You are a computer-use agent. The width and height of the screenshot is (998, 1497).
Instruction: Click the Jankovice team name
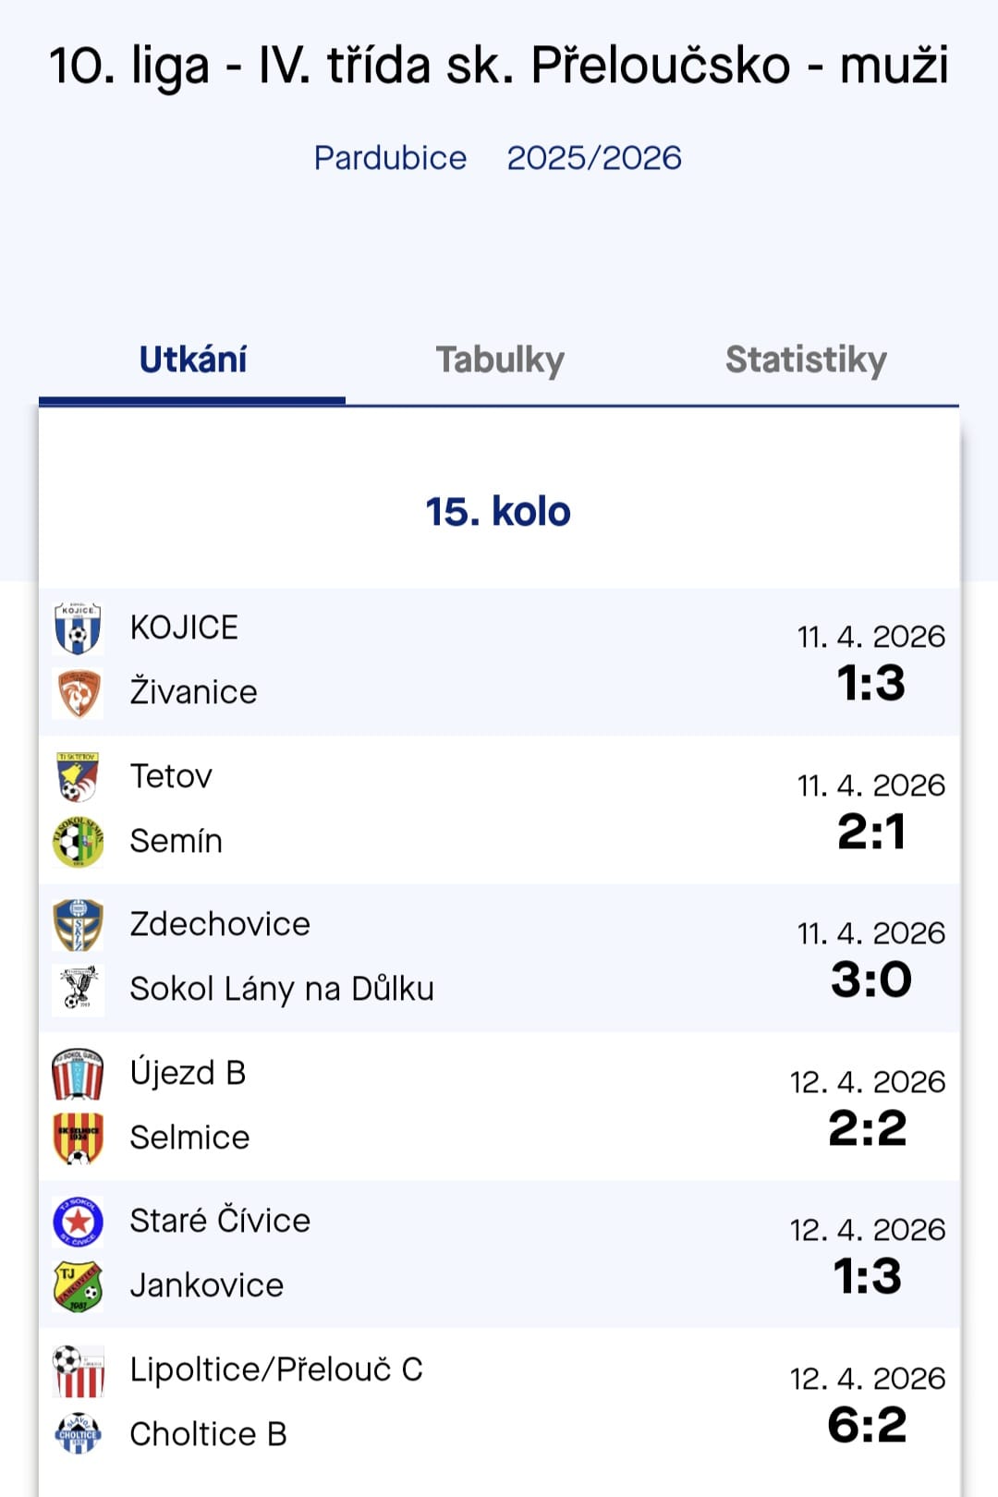point(207,1286)
